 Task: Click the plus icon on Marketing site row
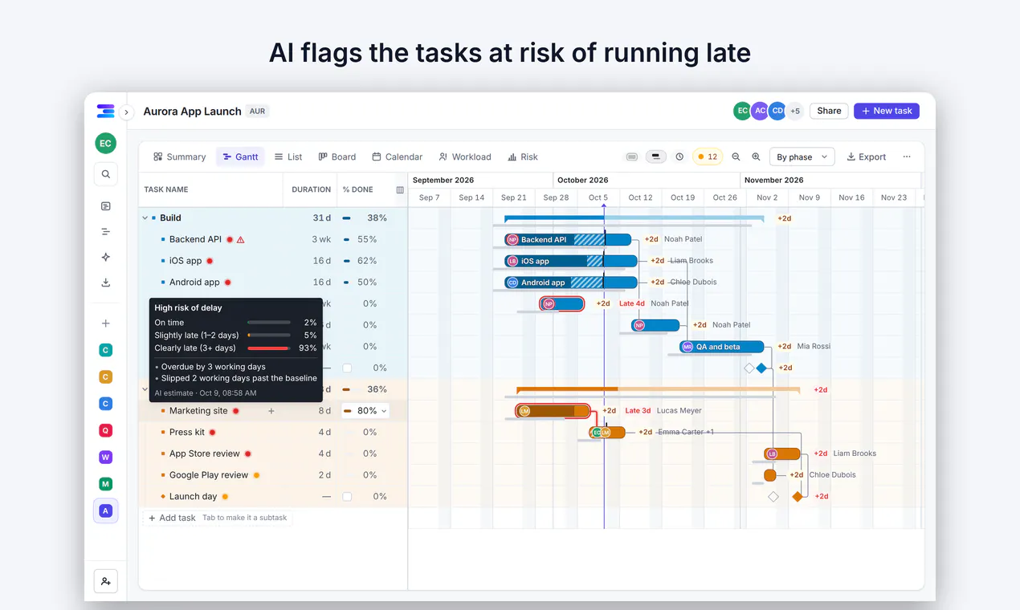click(x=271, y=411)
